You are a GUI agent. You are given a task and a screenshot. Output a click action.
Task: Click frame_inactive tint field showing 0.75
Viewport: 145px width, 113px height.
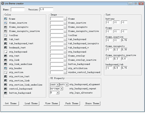tap(124, 40)
